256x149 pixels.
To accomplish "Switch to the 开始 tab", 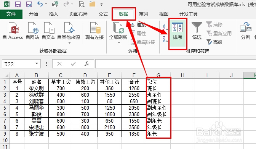I will (x=33, y=14).
